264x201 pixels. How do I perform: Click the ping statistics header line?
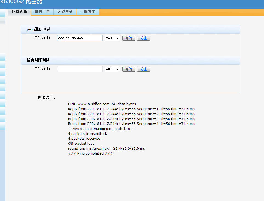pyautogui.click(x=101, y=129)
